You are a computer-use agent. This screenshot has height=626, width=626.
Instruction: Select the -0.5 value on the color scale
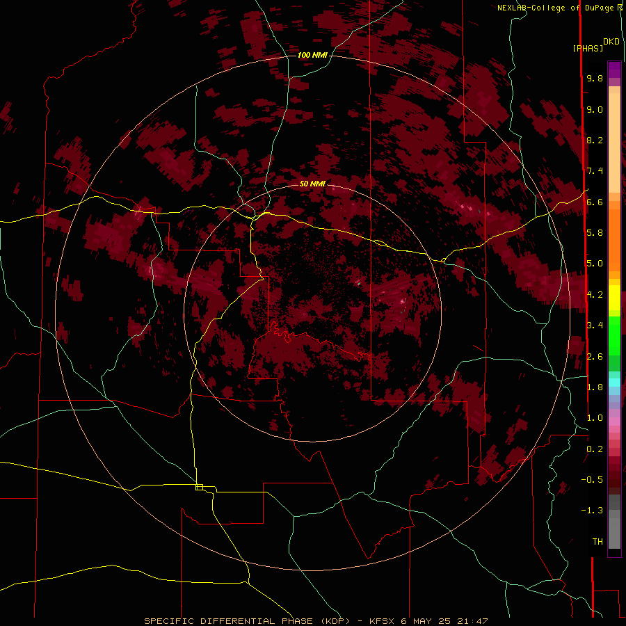[593, 480]
